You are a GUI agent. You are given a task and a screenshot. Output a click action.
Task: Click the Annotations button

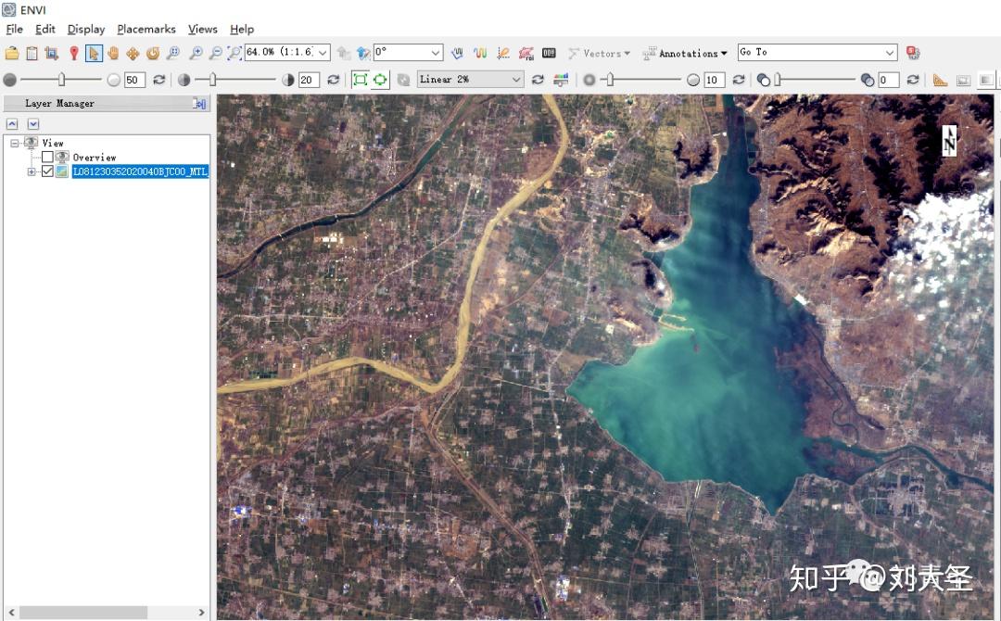coord(687,54)
